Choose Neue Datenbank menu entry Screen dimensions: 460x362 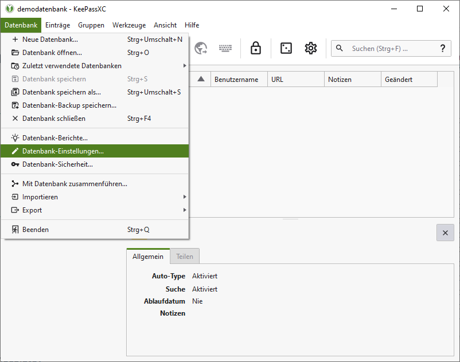click(x=50, y=40)
